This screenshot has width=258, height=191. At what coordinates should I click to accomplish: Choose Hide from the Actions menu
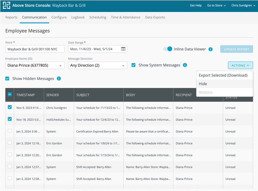(224, 84)
